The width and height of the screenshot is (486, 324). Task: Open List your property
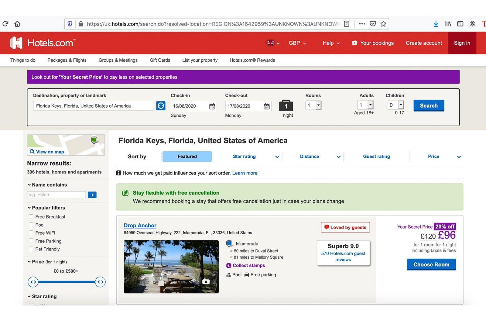[x=200, y=60]
